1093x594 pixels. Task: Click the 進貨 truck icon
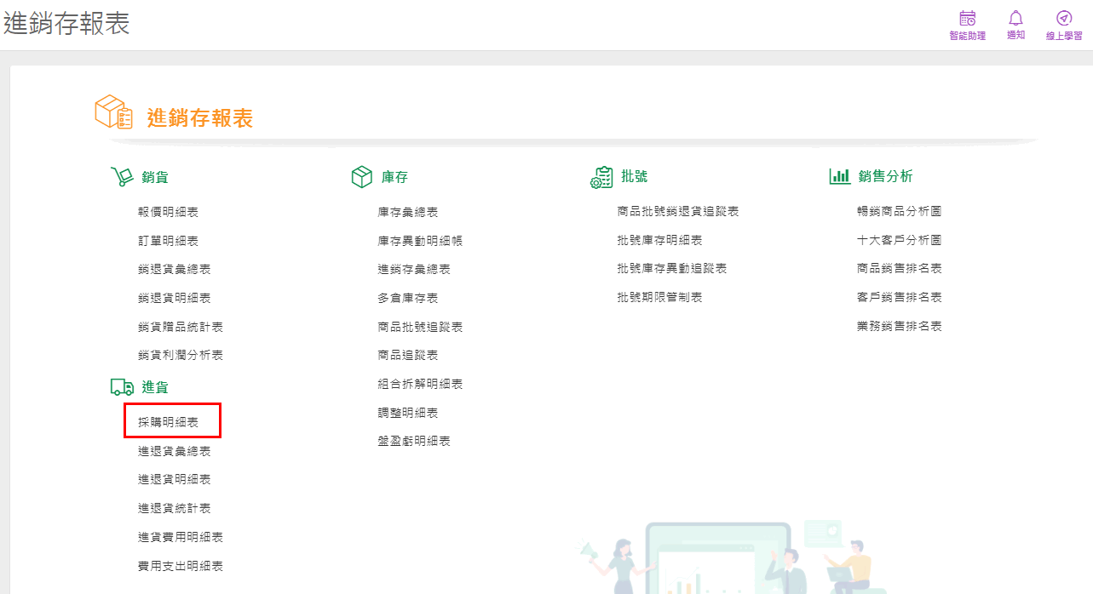coord(123,387)
